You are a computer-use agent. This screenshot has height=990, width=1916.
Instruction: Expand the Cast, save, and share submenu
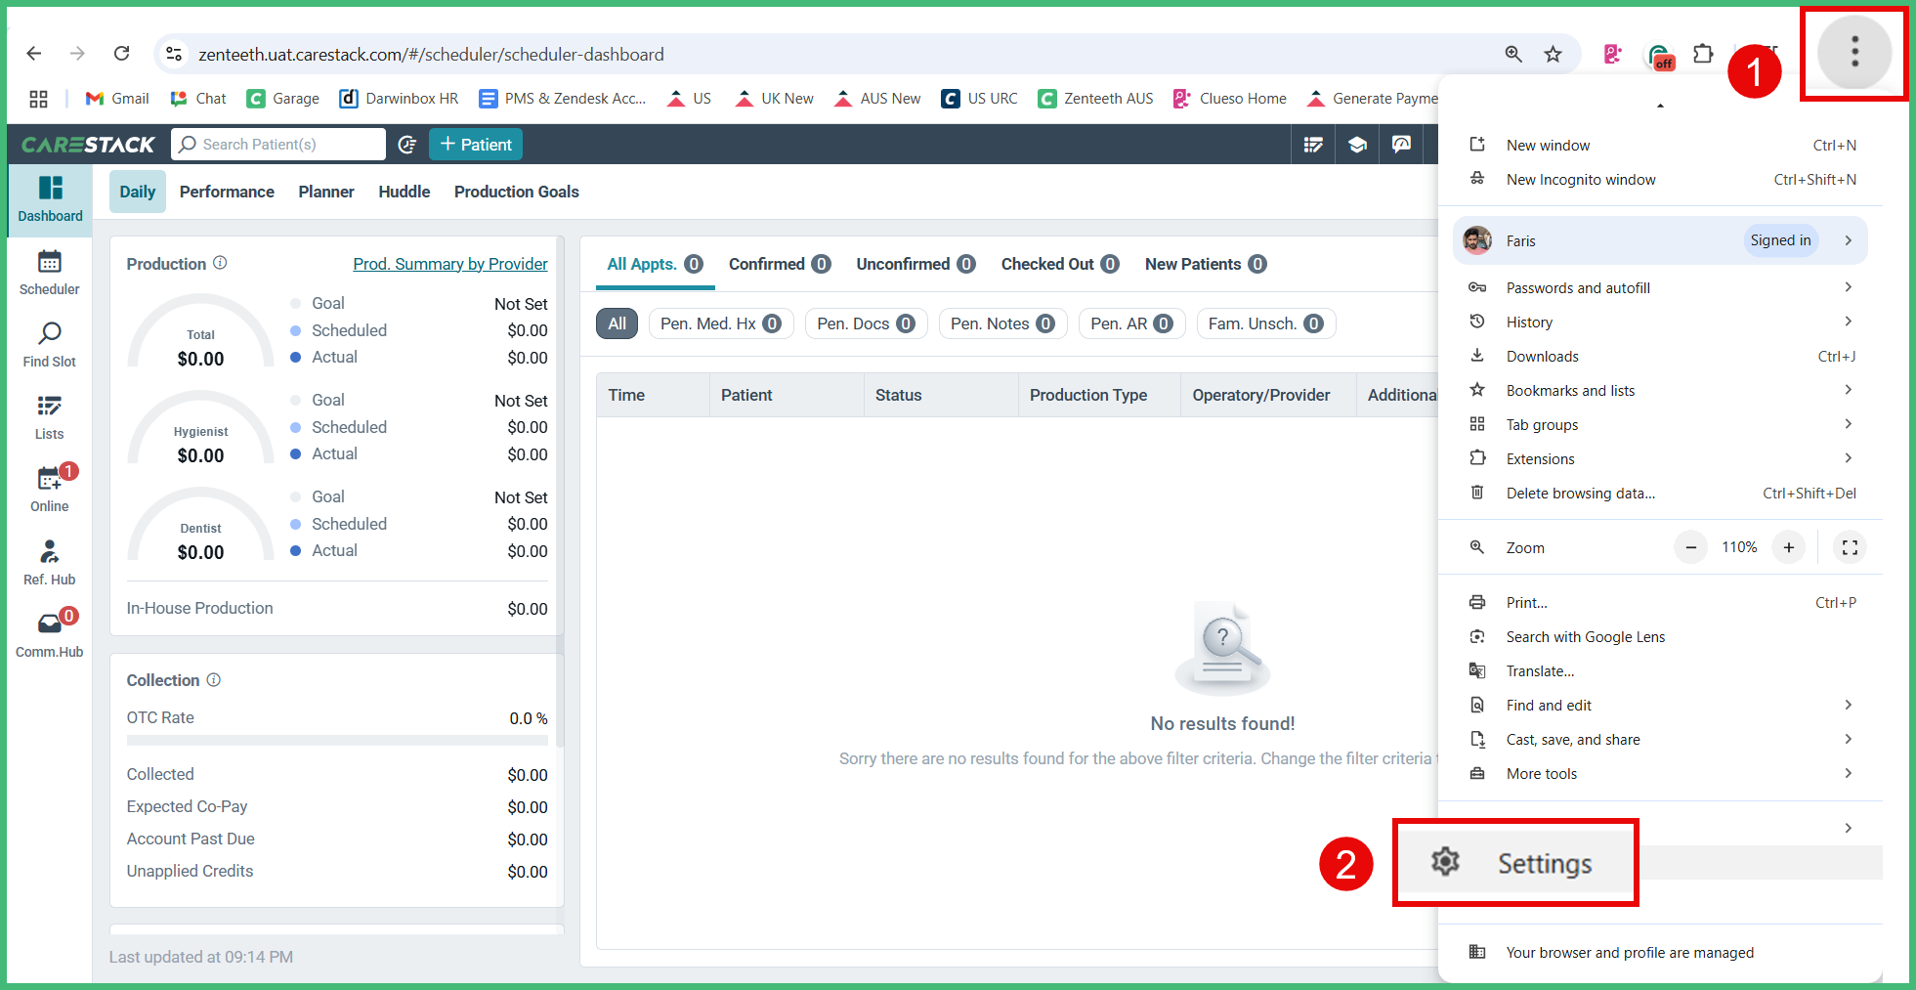[1662, 739]
